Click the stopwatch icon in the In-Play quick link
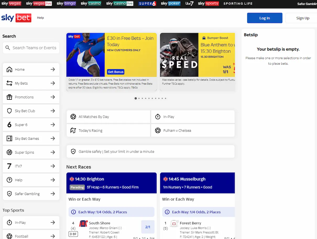This screenshot has height=239, width=317. click(x=158, y=117)
